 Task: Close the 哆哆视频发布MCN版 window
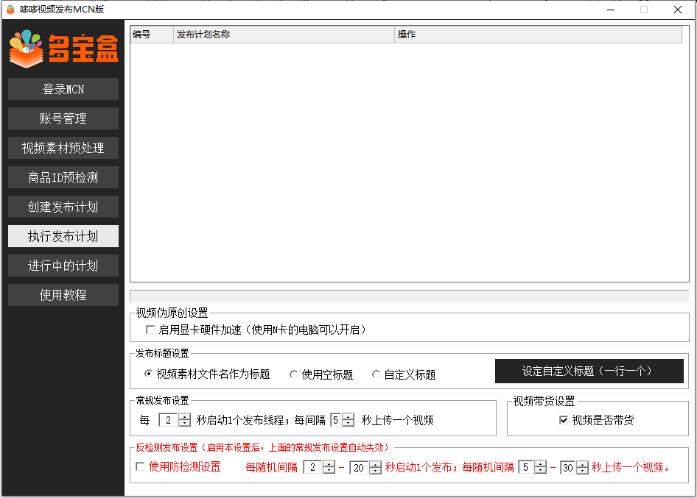pos(677,10)
